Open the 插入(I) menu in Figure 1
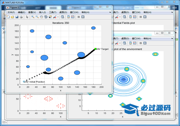The width and height of the screenshot is (180, 126). pos(42,12)
